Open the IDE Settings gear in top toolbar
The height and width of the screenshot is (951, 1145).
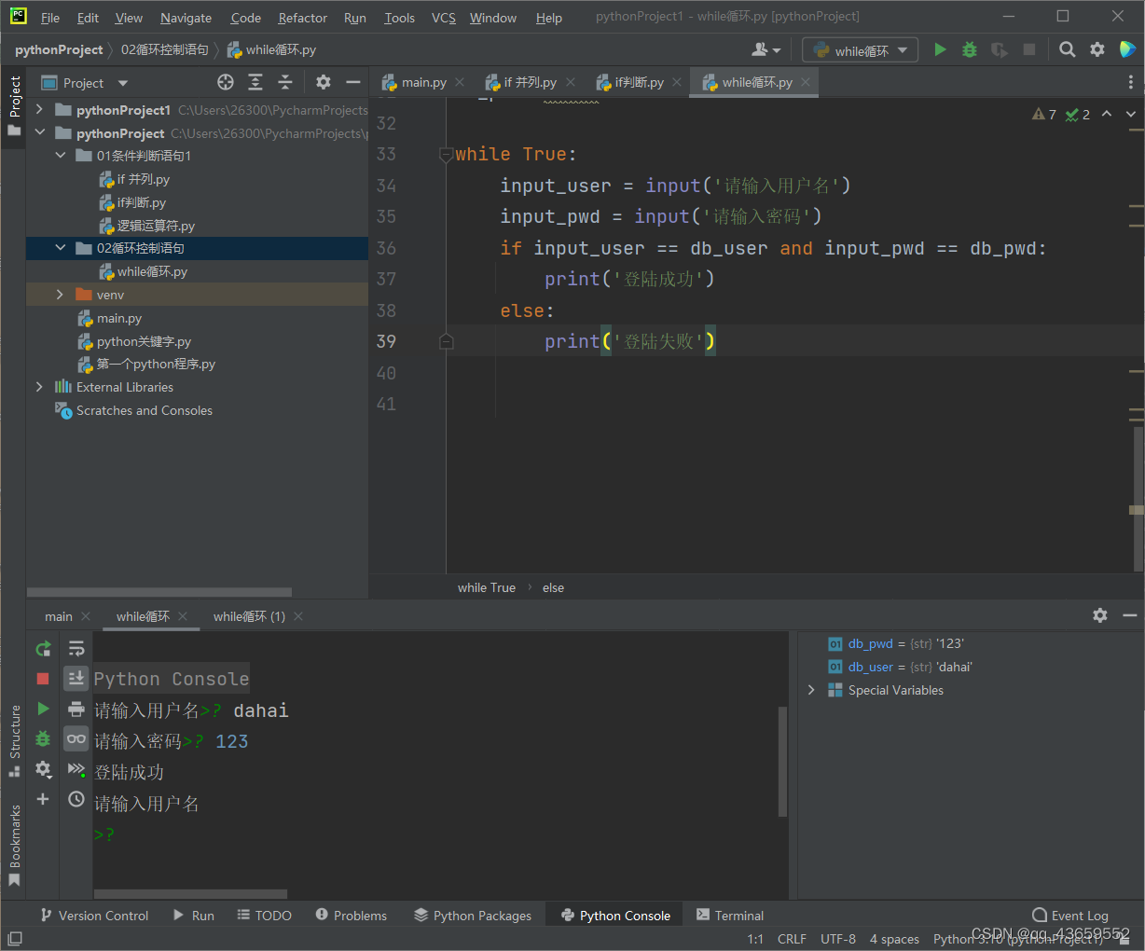1097,49
